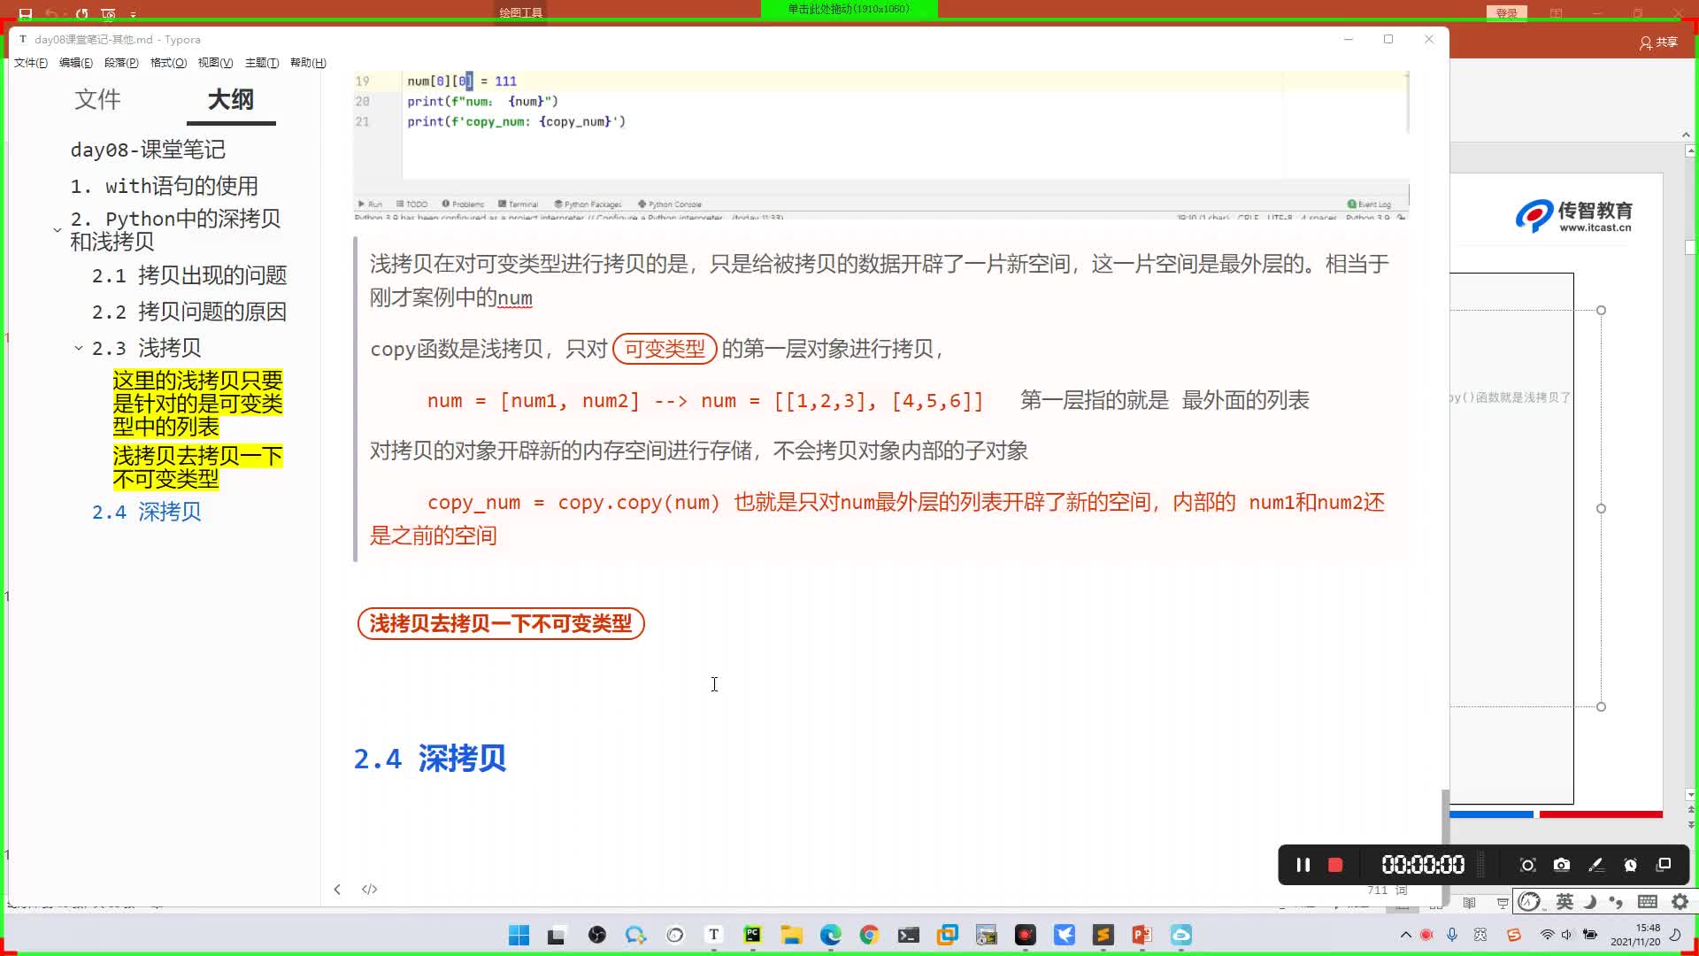
Task: Open File Explorer from the taskbar
Action: [x=791, y=935]
